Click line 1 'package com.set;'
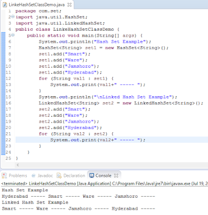The height and width of the screenshot is (215, 208). 38,11
